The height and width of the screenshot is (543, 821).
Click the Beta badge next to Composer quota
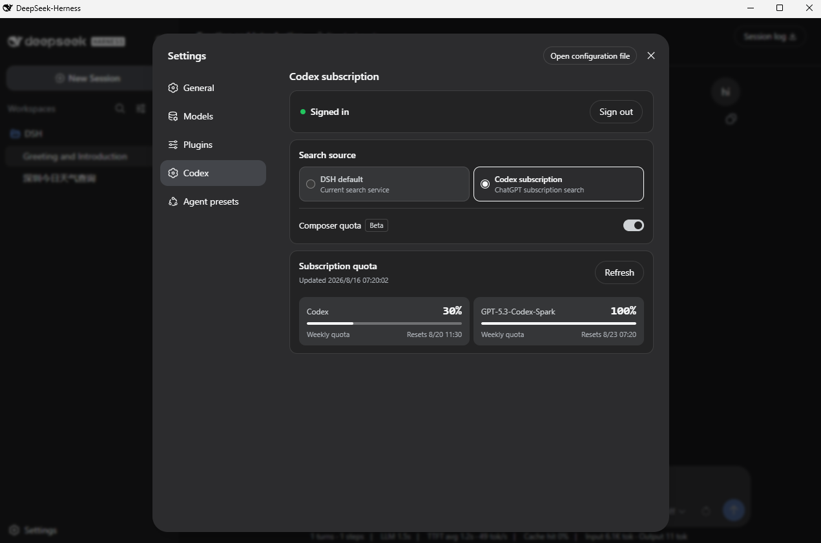tap(377, 225)
